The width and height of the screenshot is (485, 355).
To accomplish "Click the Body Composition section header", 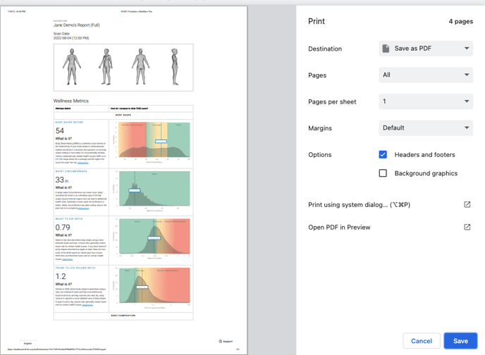I will tap(123, 316).
